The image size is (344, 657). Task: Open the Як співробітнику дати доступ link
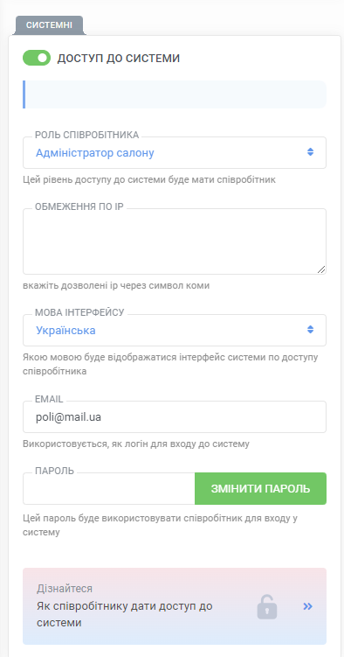click(x=125, y=614)
